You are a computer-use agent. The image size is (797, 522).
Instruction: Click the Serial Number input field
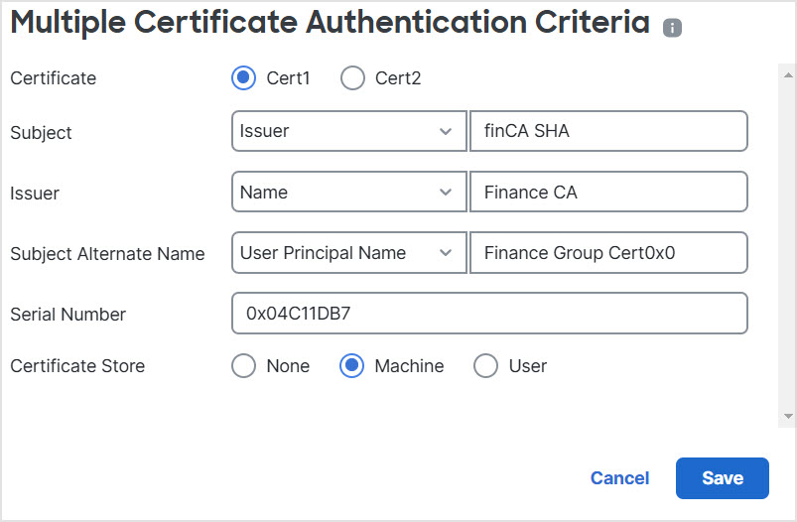pos(488,314)
